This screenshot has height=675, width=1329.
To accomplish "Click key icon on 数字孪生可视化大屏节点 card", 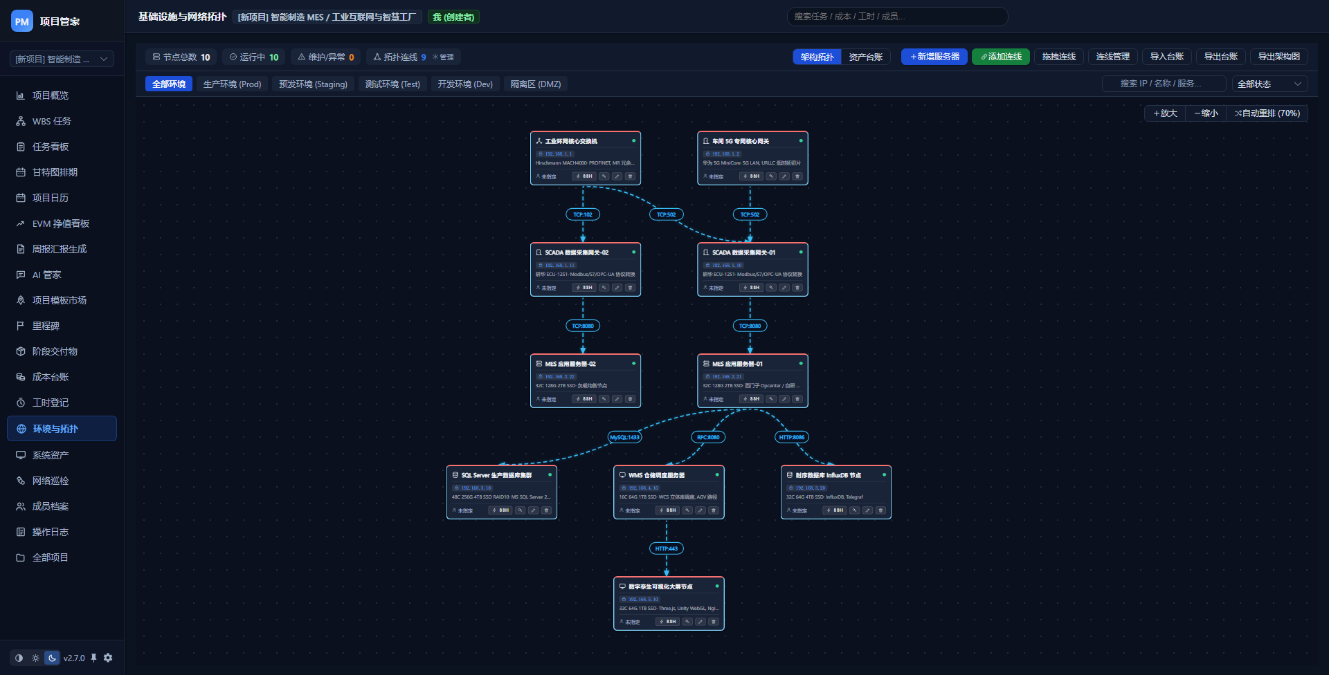I will [687, 622].
